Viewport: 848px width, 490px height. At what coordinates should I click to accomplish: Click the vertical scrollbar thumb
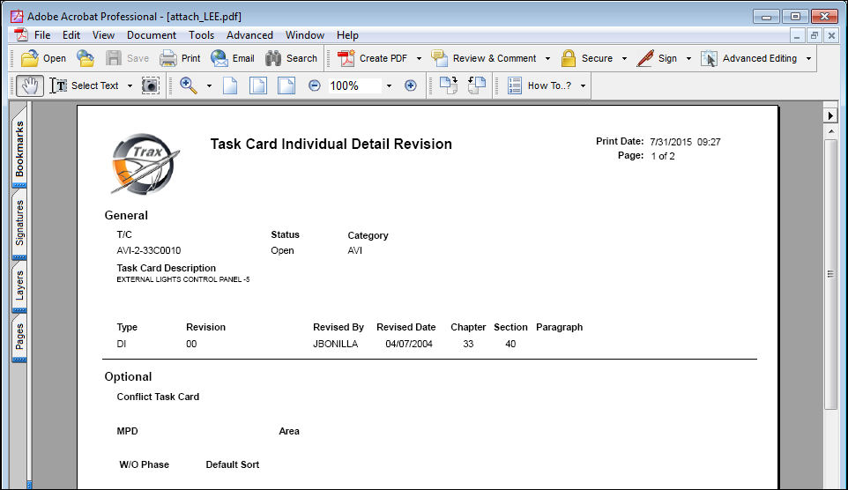click(x=830, y=274)
